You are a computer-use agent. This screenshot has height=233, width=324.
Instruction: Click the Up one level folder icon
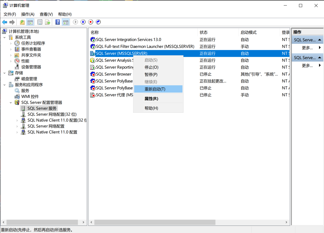tap(22, 22)
